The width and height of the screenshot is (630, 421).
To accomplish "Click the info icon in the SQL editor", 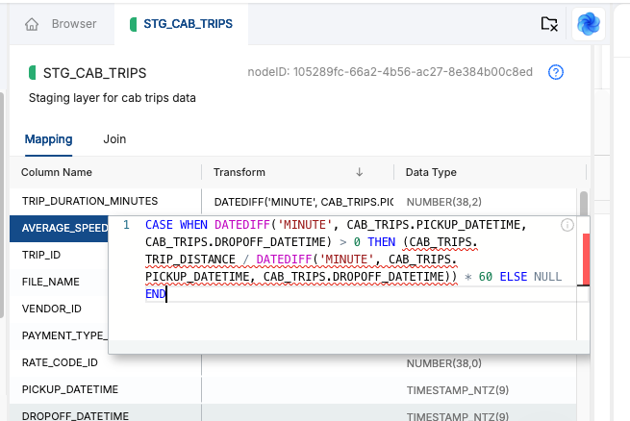I will 567,225.
